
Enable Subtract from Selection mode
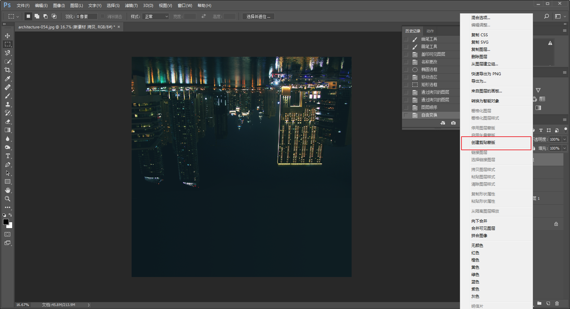46,16
